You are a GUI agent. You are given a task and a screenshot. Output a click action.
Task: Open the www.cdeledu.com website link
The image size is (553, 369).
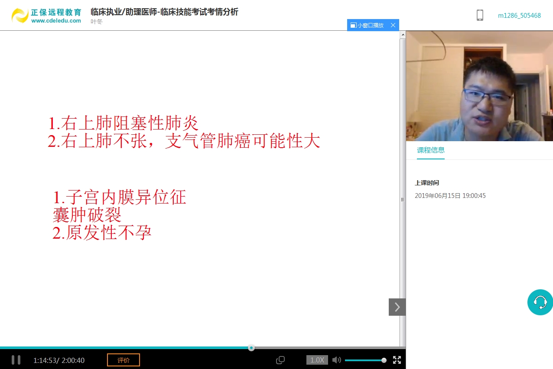56,21
